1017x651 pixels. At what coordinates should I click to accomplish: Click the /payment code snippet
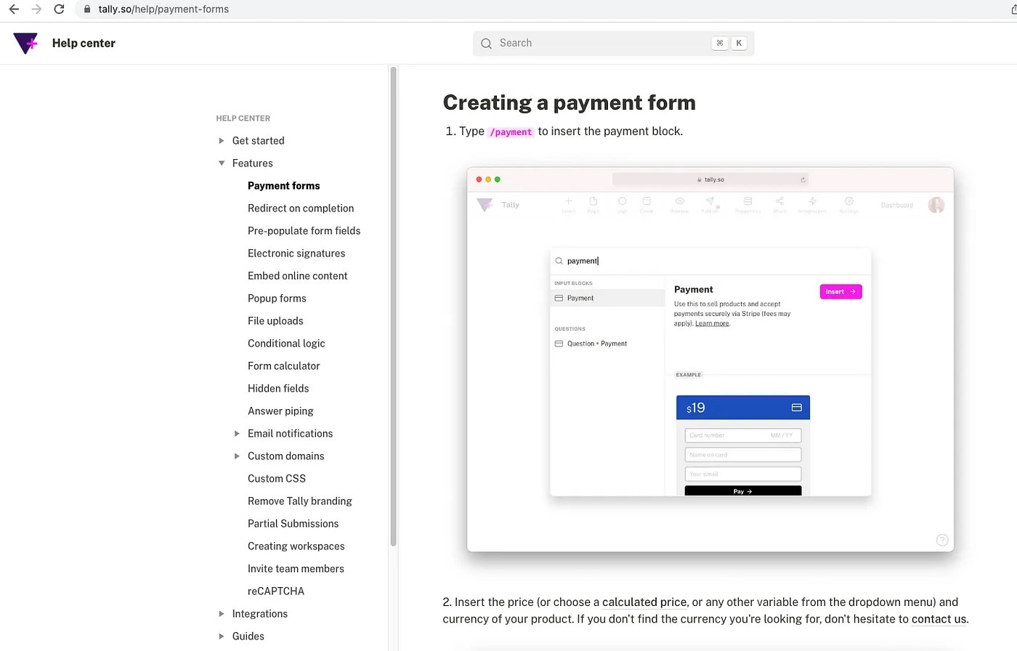(x=511, y=132)
